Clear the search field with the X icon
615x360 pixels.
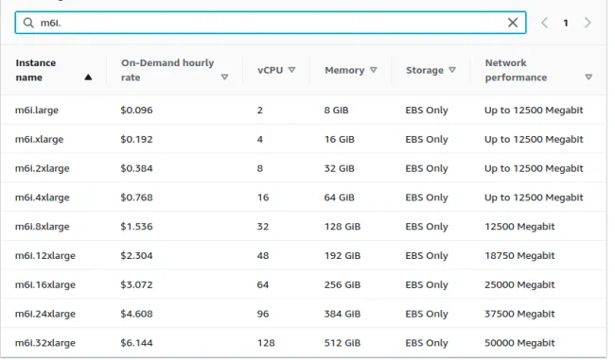point(512,23)
